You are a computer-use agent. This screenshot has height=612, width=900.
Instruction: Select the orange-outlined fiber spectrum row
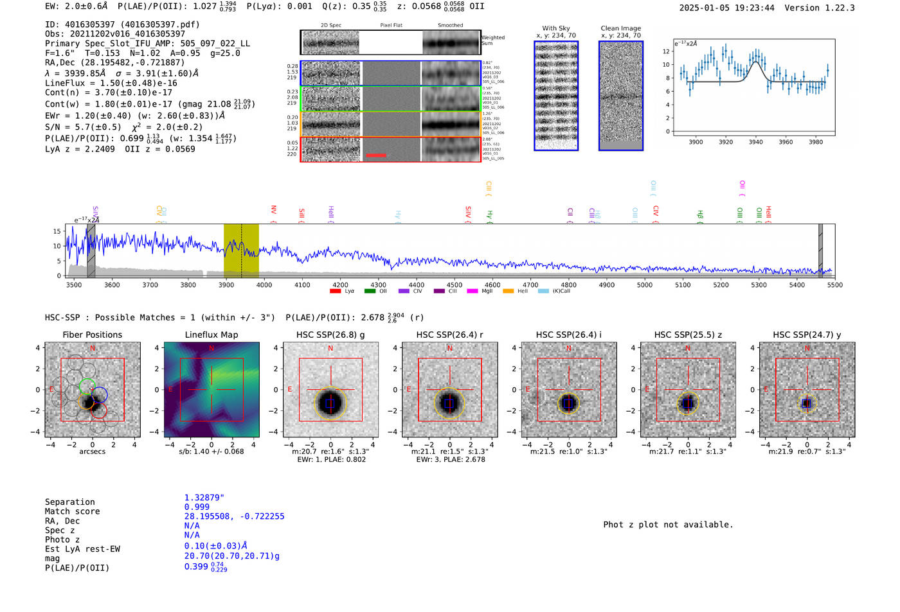click(x=391, y=124)
